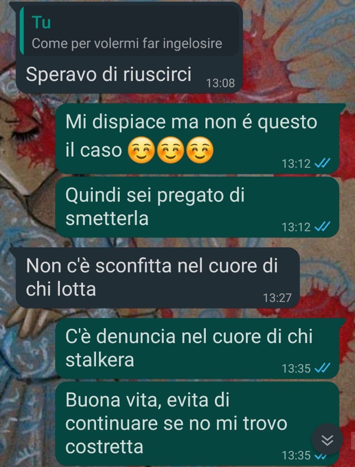Select the 'Buona vita, evita di continuare' message

(x=197, y=424)
